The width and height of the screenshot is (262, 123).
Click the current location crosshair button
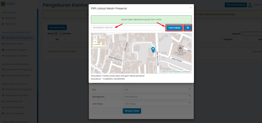[188, 28]
